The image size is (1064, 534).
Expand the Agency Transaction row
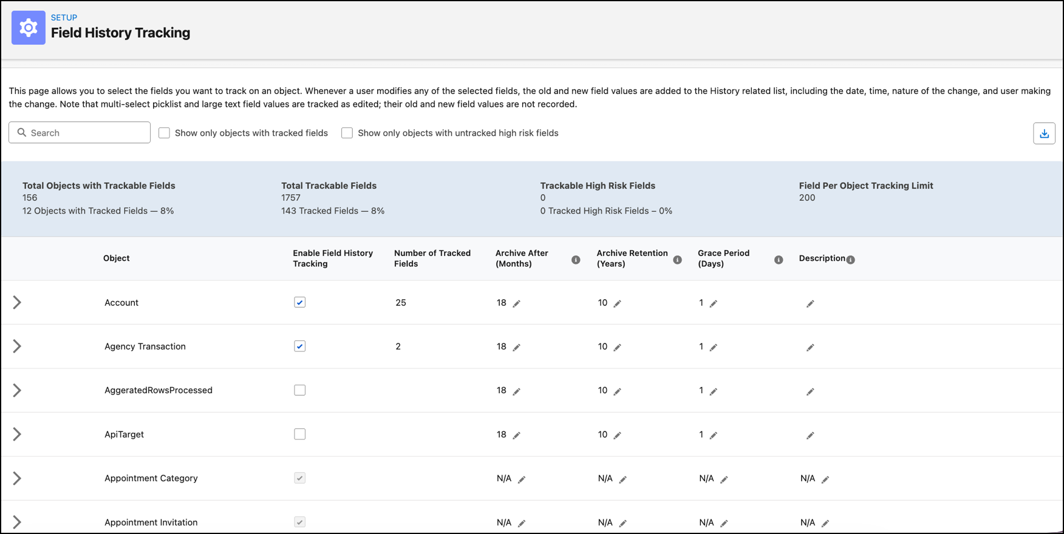pos(17,346)
